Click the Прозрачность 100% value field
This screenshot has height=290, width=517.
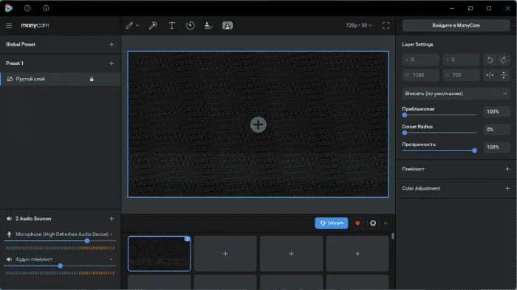click(x=496, y=148)
